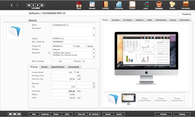Click the Description scroll up arrow
The width and height of the screenshot is (195, 117).
pos(94,28)
